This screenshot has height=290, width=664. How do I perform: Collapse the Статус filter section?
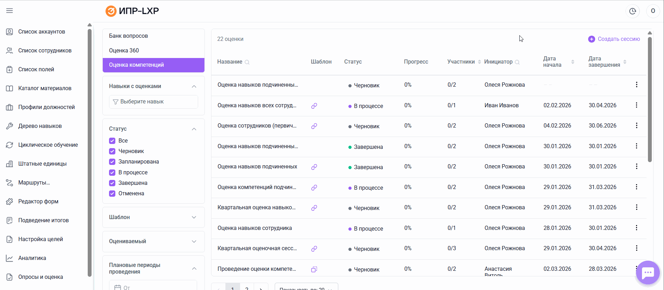click(194, 129)
